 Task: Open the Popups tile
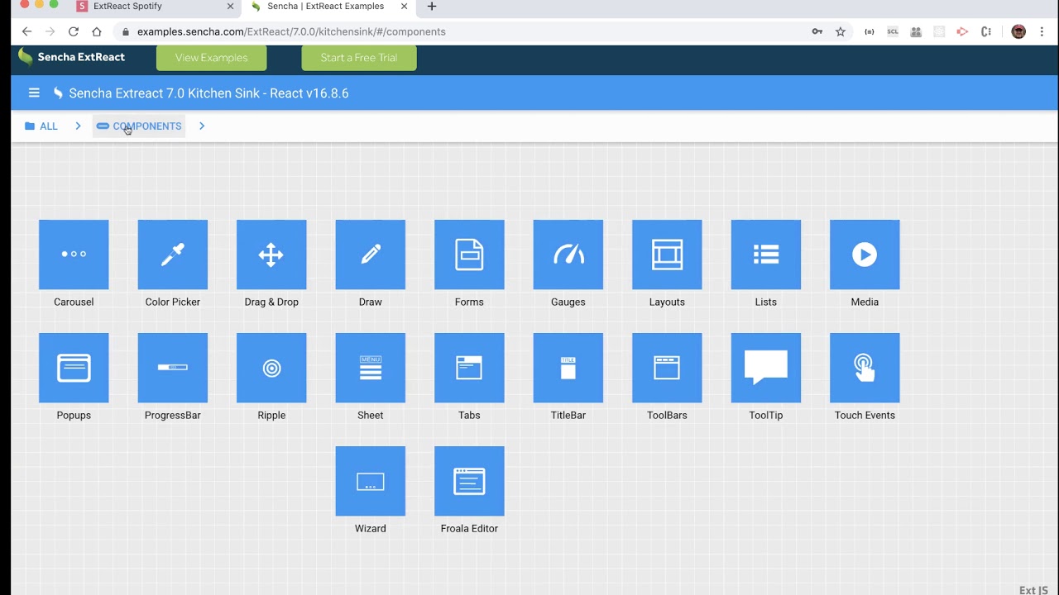(74, 368)
